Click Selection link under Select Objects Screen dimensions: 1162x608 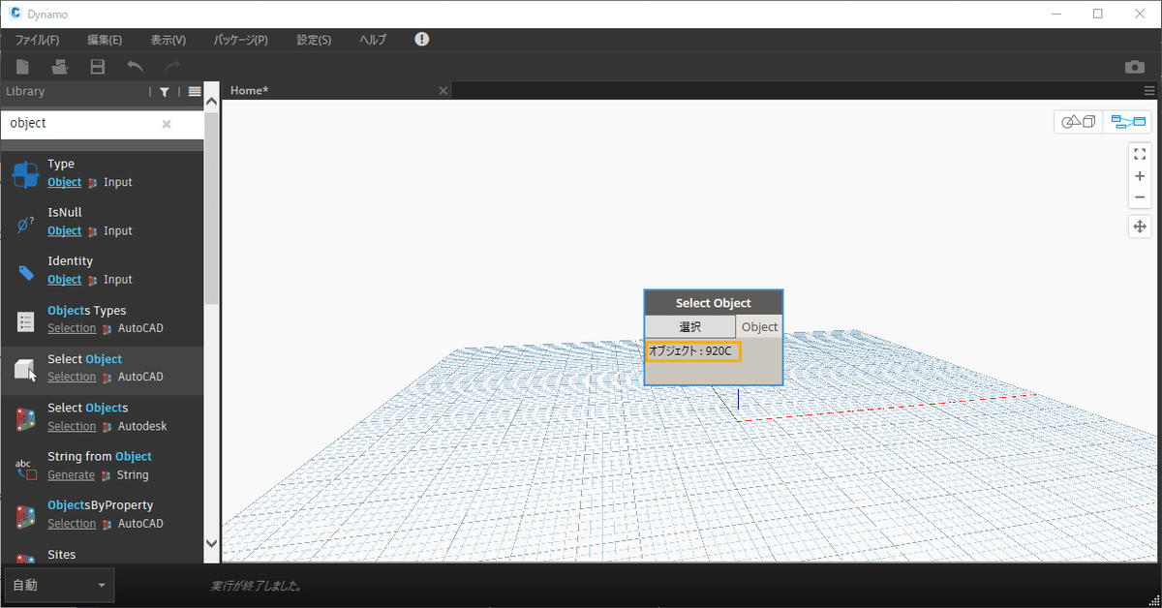[x=72, y=426]
